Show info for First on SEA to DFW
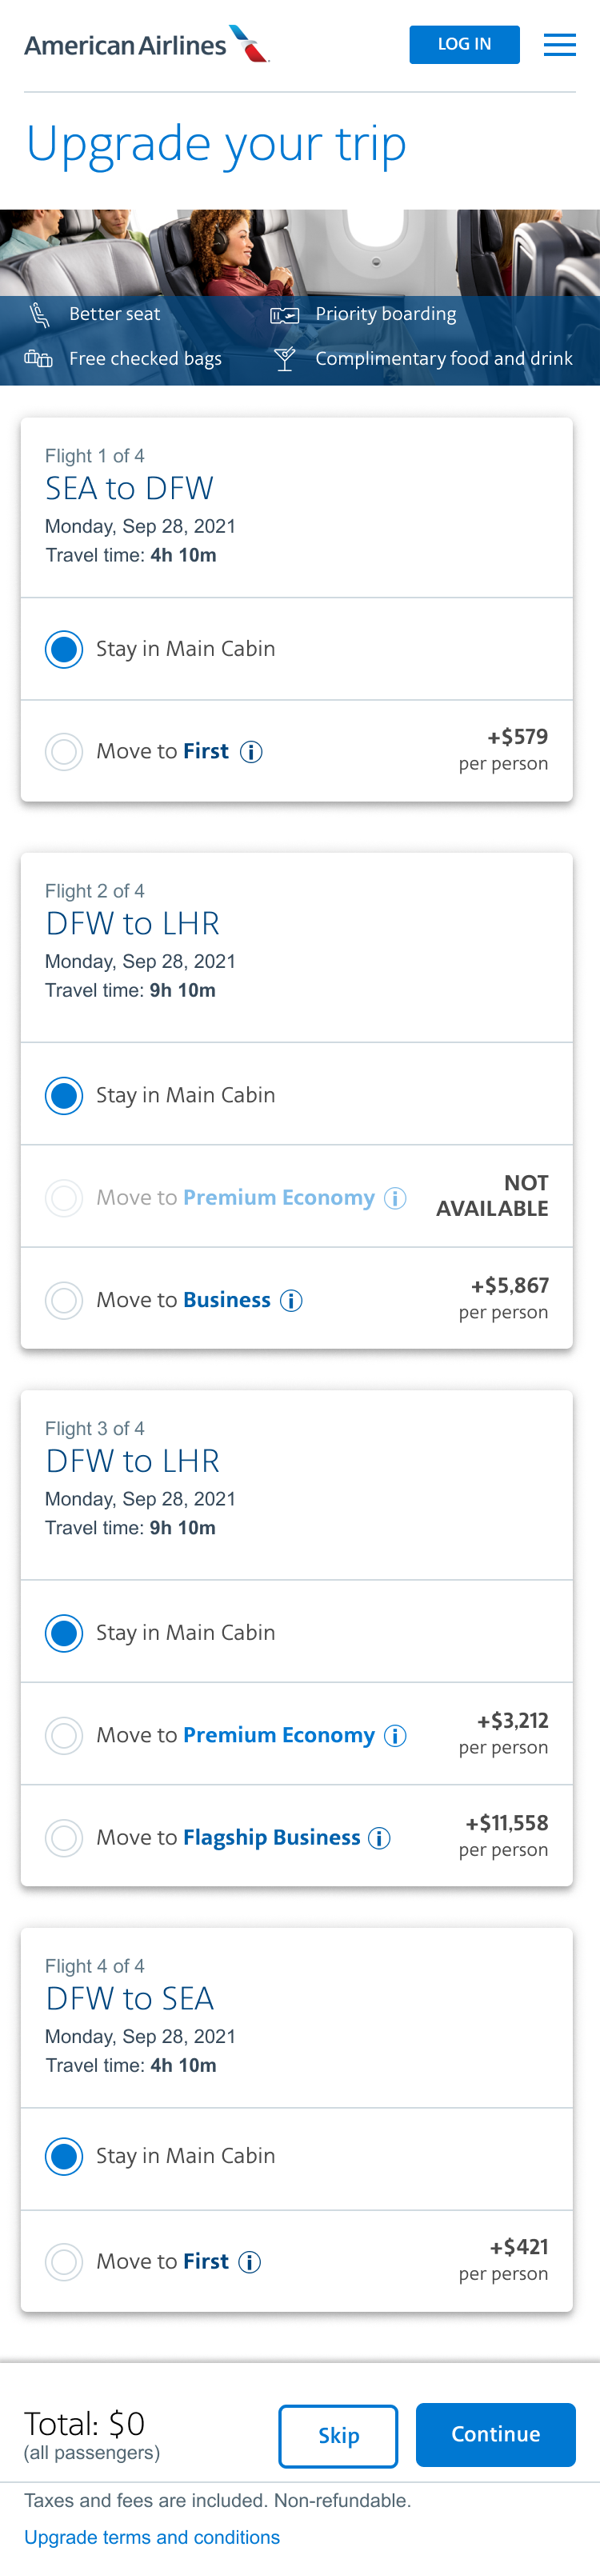Image resolution: width=600 pixels, height=2571 pixels. point(251,753)
